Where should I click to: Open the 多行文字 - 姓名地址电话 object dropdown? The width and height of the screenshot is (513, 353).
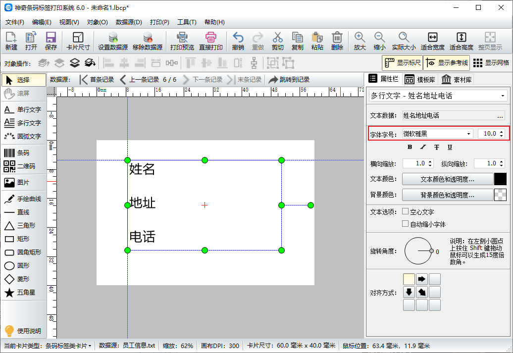pyautogui.click(x=438, y=96)
